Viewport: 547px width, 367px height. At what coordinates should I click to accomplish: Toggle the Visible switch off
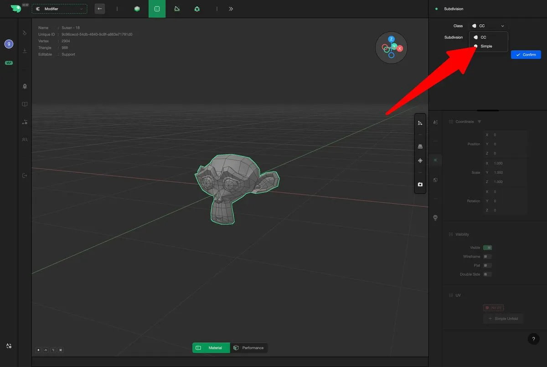click(x=487, y=248)
